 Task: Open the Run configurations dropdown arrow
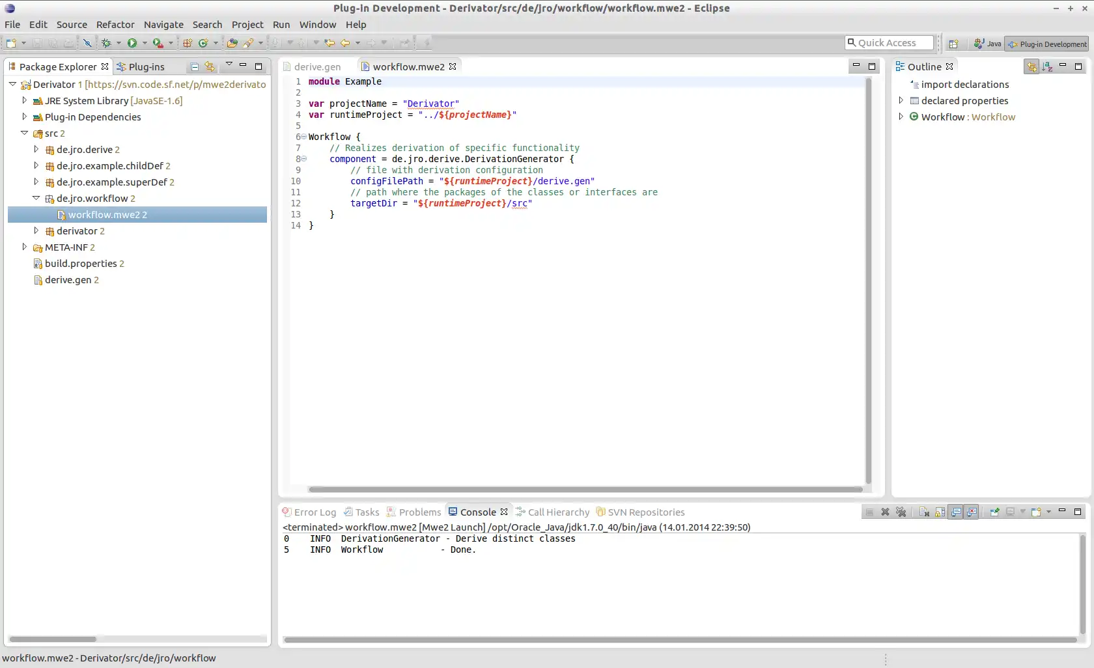click(145, 43)
